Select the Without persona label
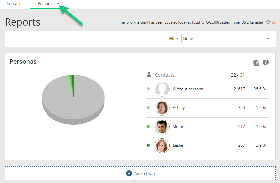 click(188, 89)
